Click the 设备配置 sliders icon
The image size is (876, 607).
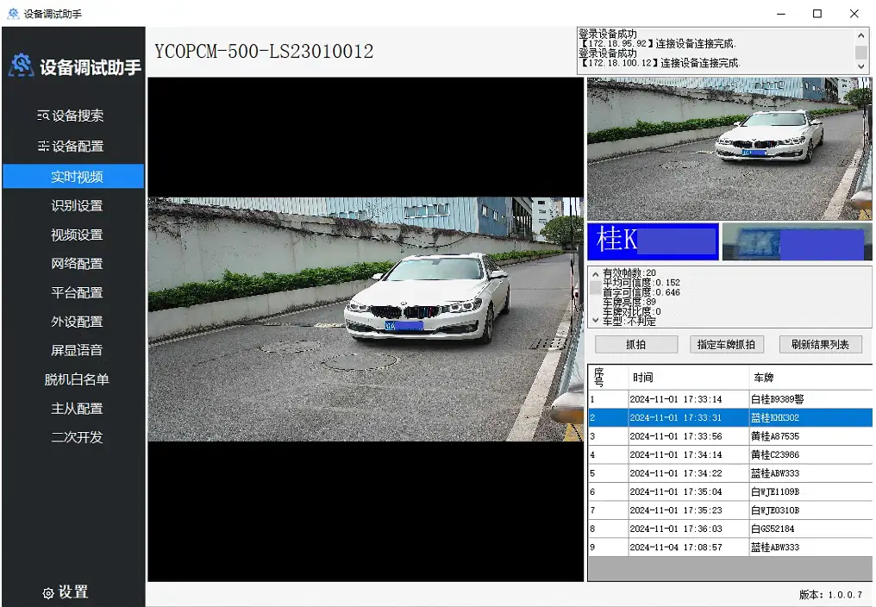coord(43,147)
